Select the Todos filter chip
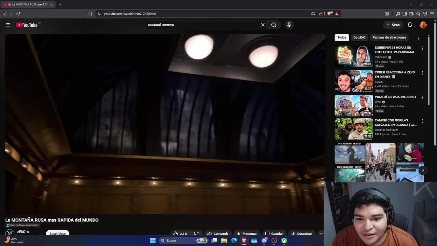The width and height of the screenshot is (437, 246). (x=342, y=37)
